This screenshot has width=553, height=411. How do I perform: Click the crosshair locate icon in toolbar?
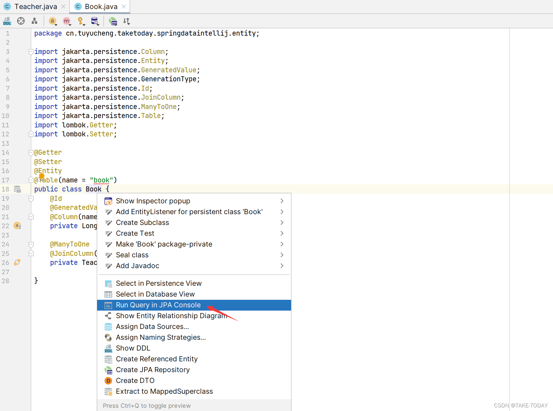21,21
